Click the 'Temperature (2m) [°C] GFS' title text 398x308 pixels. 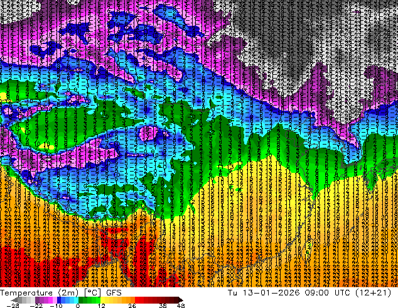coord(61,293)
